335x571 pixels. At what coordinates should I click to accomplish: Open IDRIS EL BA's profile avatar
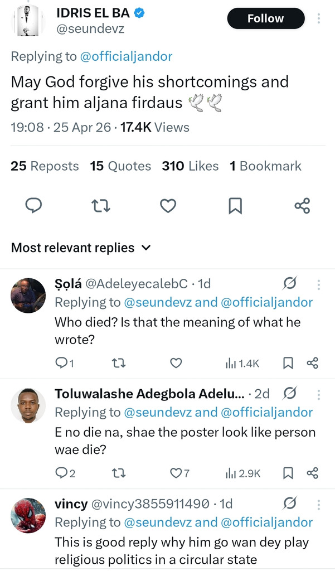[x=28, y=21]
